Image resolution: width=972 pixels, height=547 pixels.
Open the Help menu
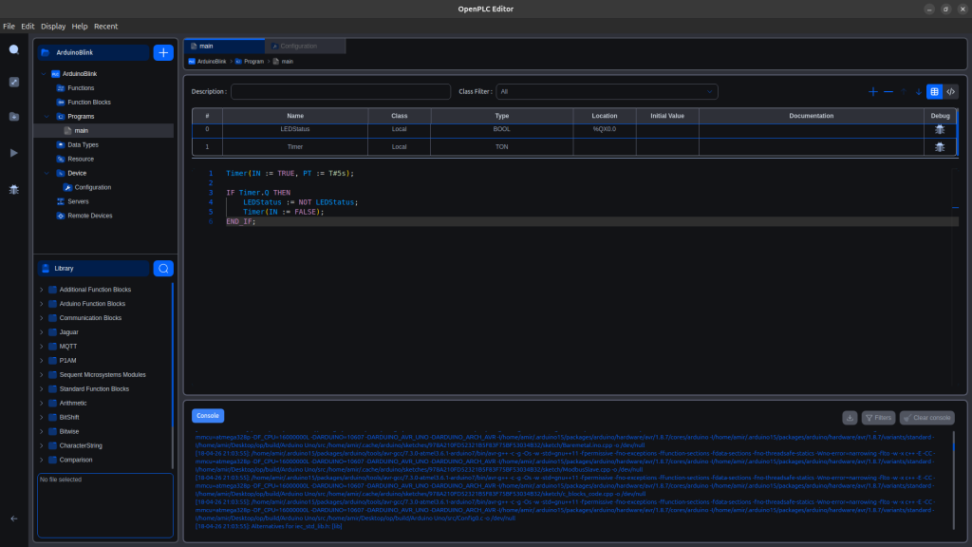pos(80,26)
